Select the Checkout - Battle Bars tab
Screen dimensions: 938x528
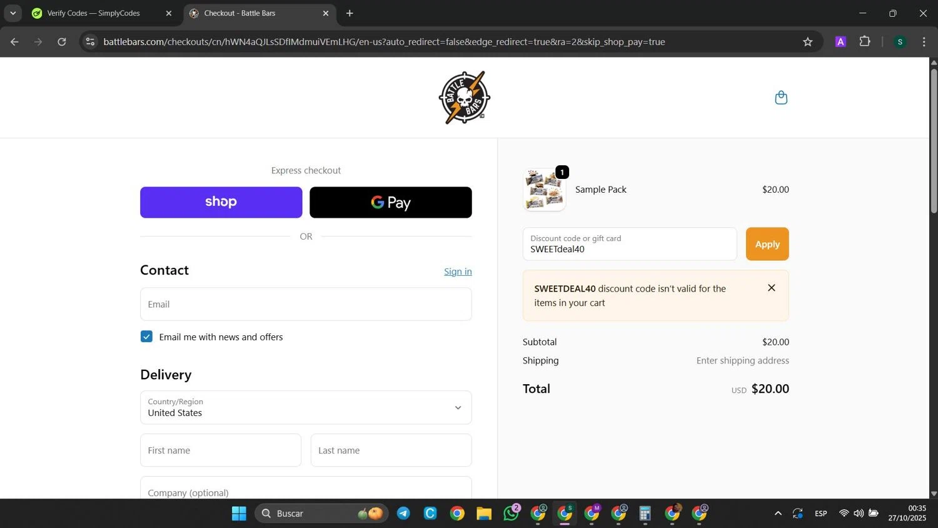[x=241, y=13]
